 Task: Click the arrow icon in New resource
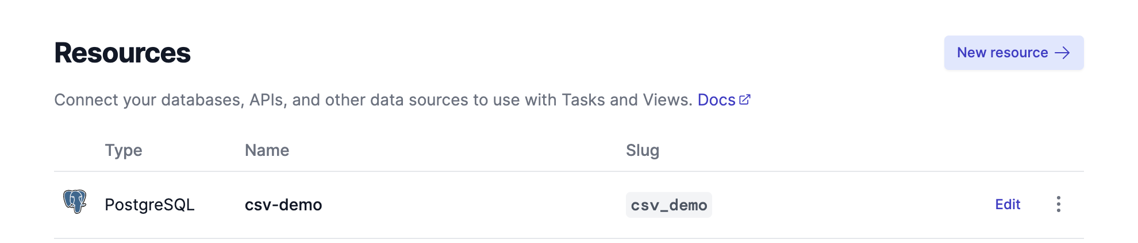1062,53
